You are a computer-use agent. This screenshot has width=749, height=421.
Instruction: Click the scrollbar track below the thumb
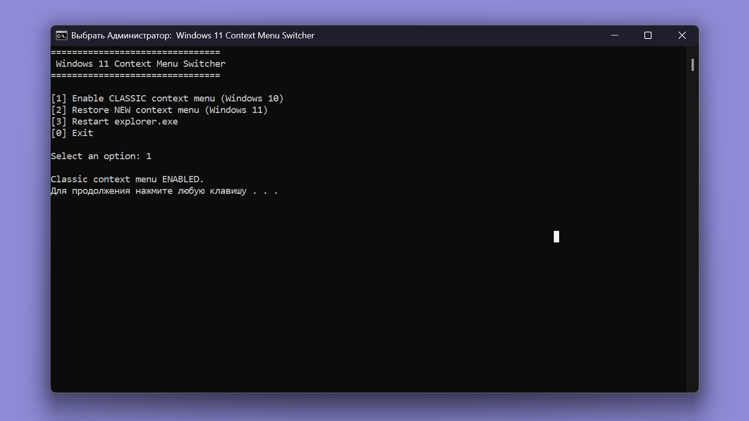click(x=692, y=234)
